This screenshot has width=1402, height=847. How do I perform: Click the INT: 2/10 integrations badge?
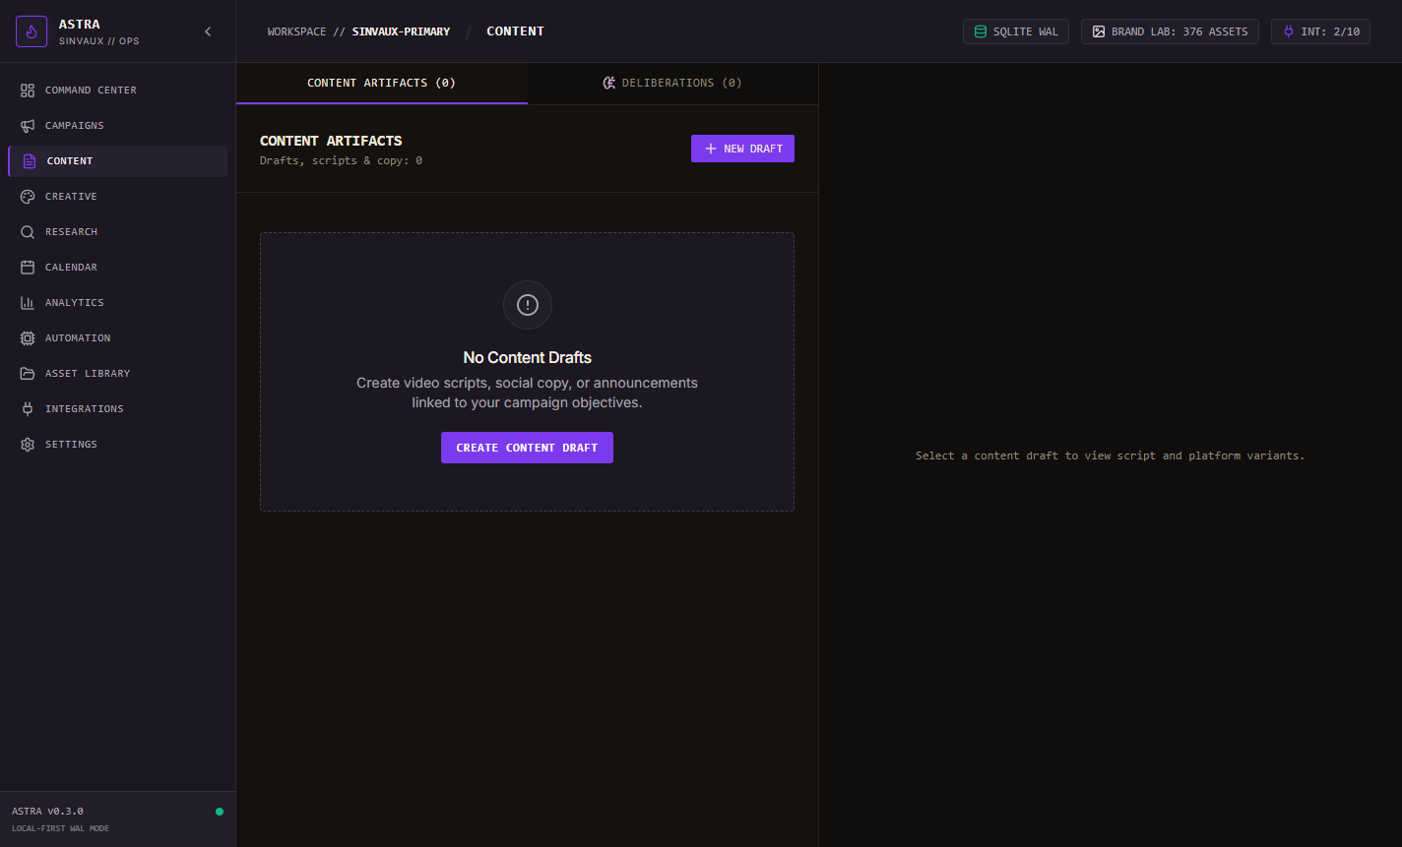1320,31
